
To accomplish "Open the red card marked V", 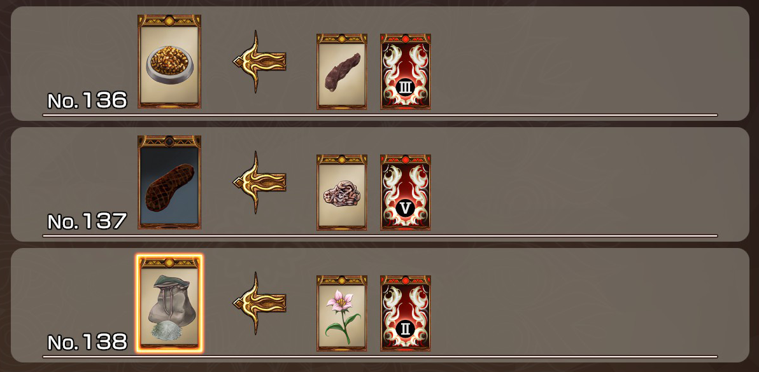I will click(x=406, y=192).
